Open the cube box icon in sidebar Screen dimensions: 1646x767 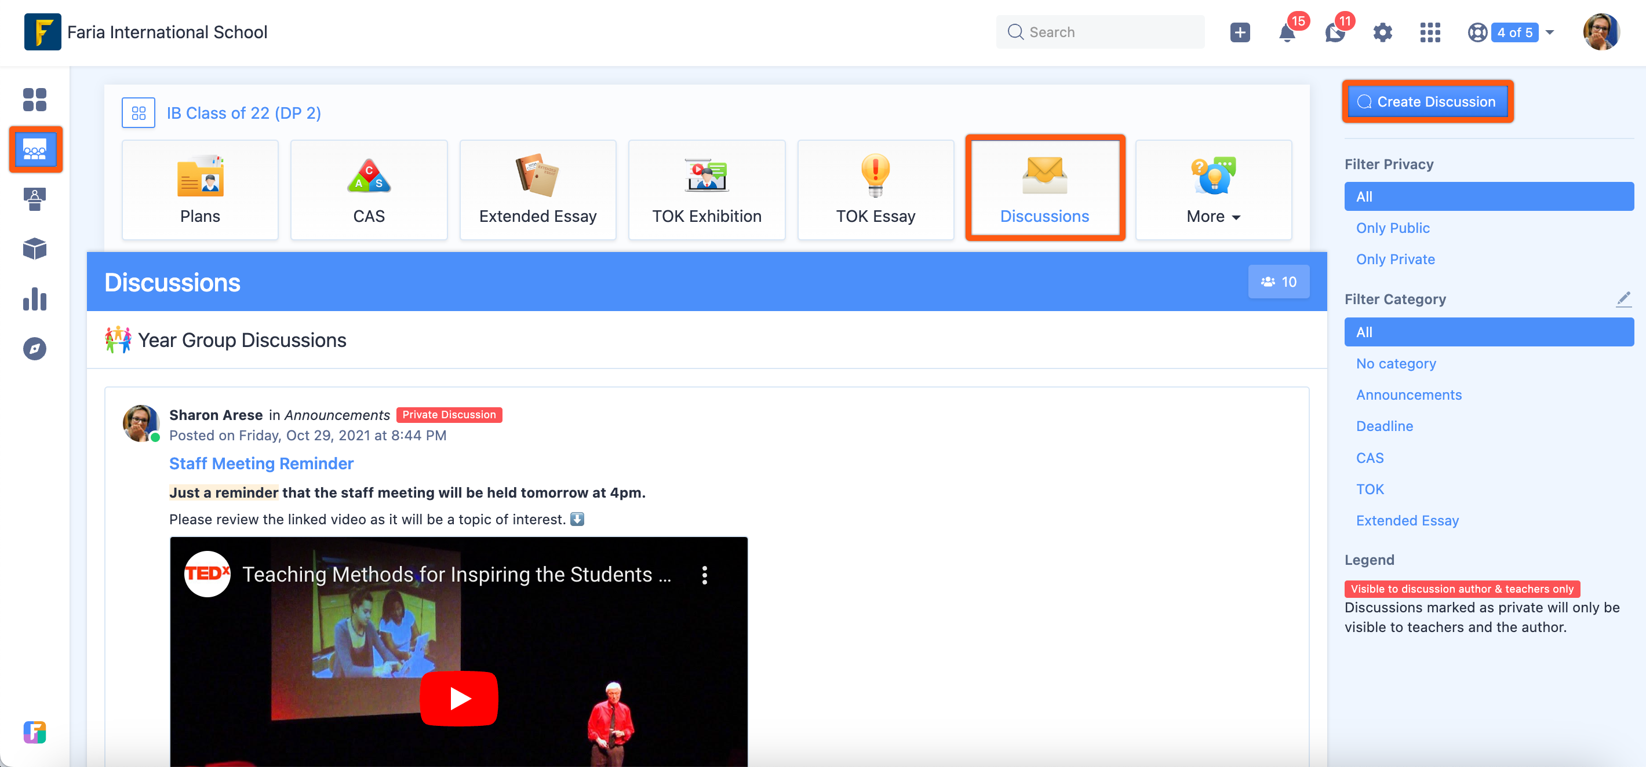pyautogui.click(x=35, y=249)
